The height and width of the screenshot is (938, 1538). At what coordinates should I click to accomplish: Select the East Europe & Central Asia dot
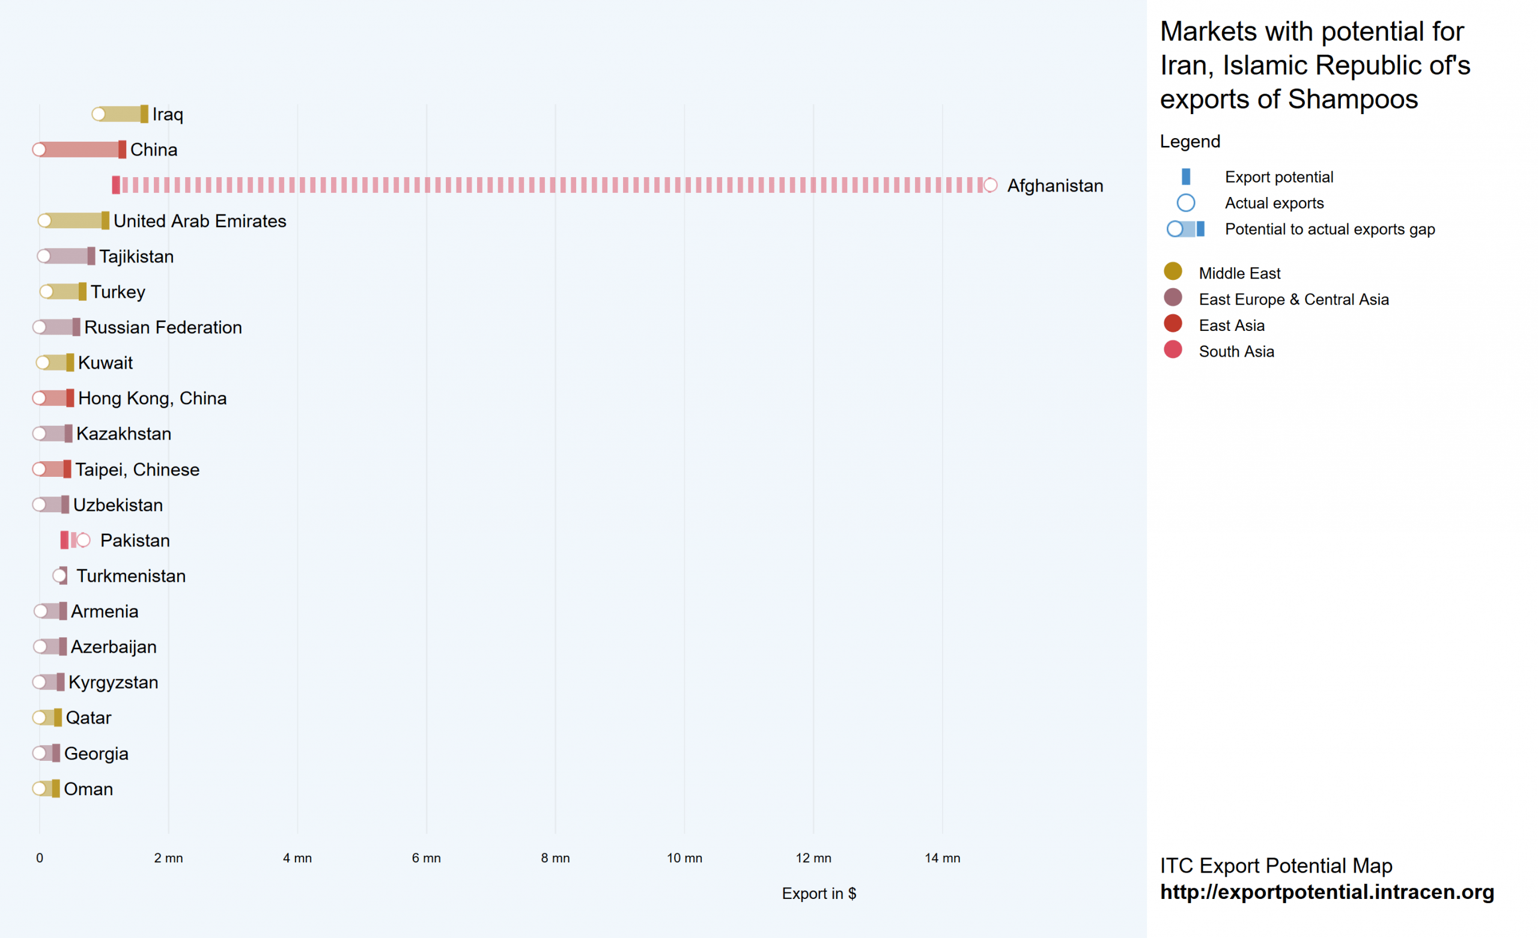pos(1173,298)
